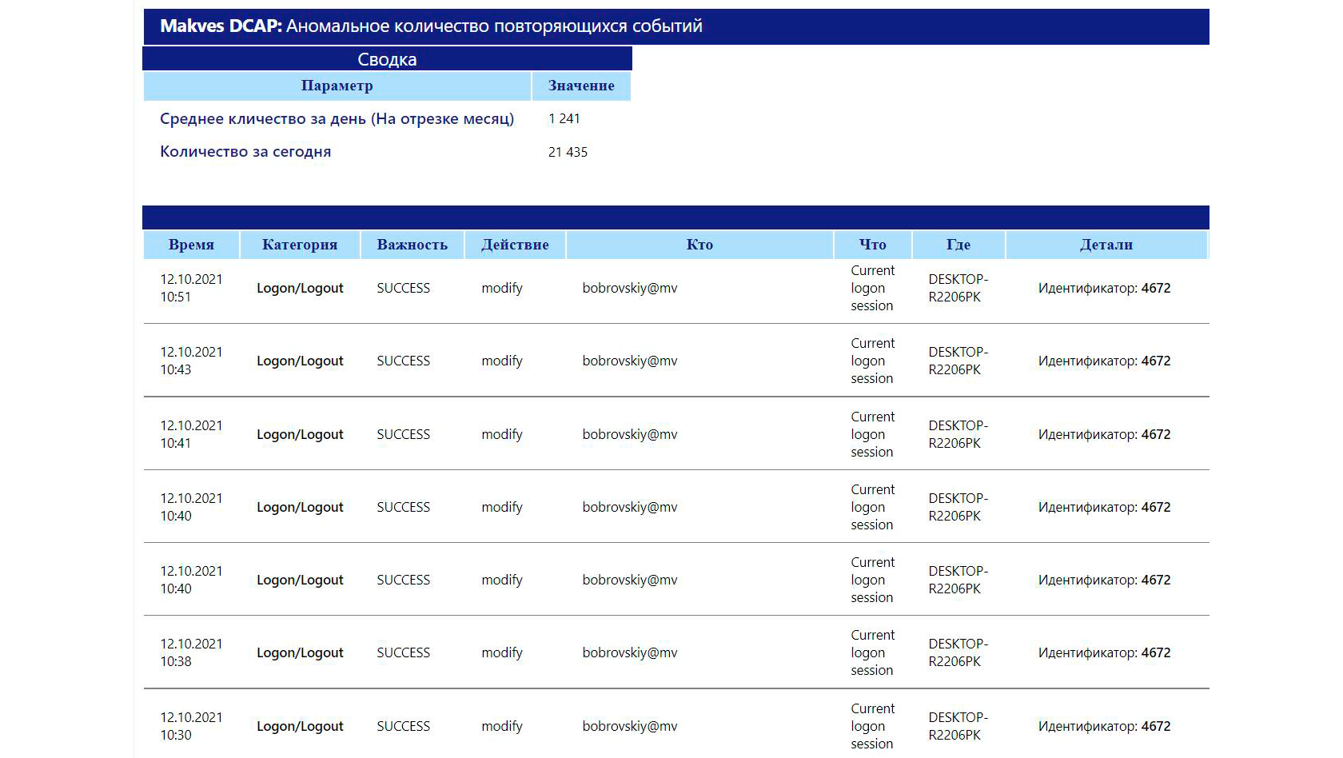Viewport: 1343px width, 758px height.
Task: Click 'Current logon session' in the 10:38 row
Action: 873,652
